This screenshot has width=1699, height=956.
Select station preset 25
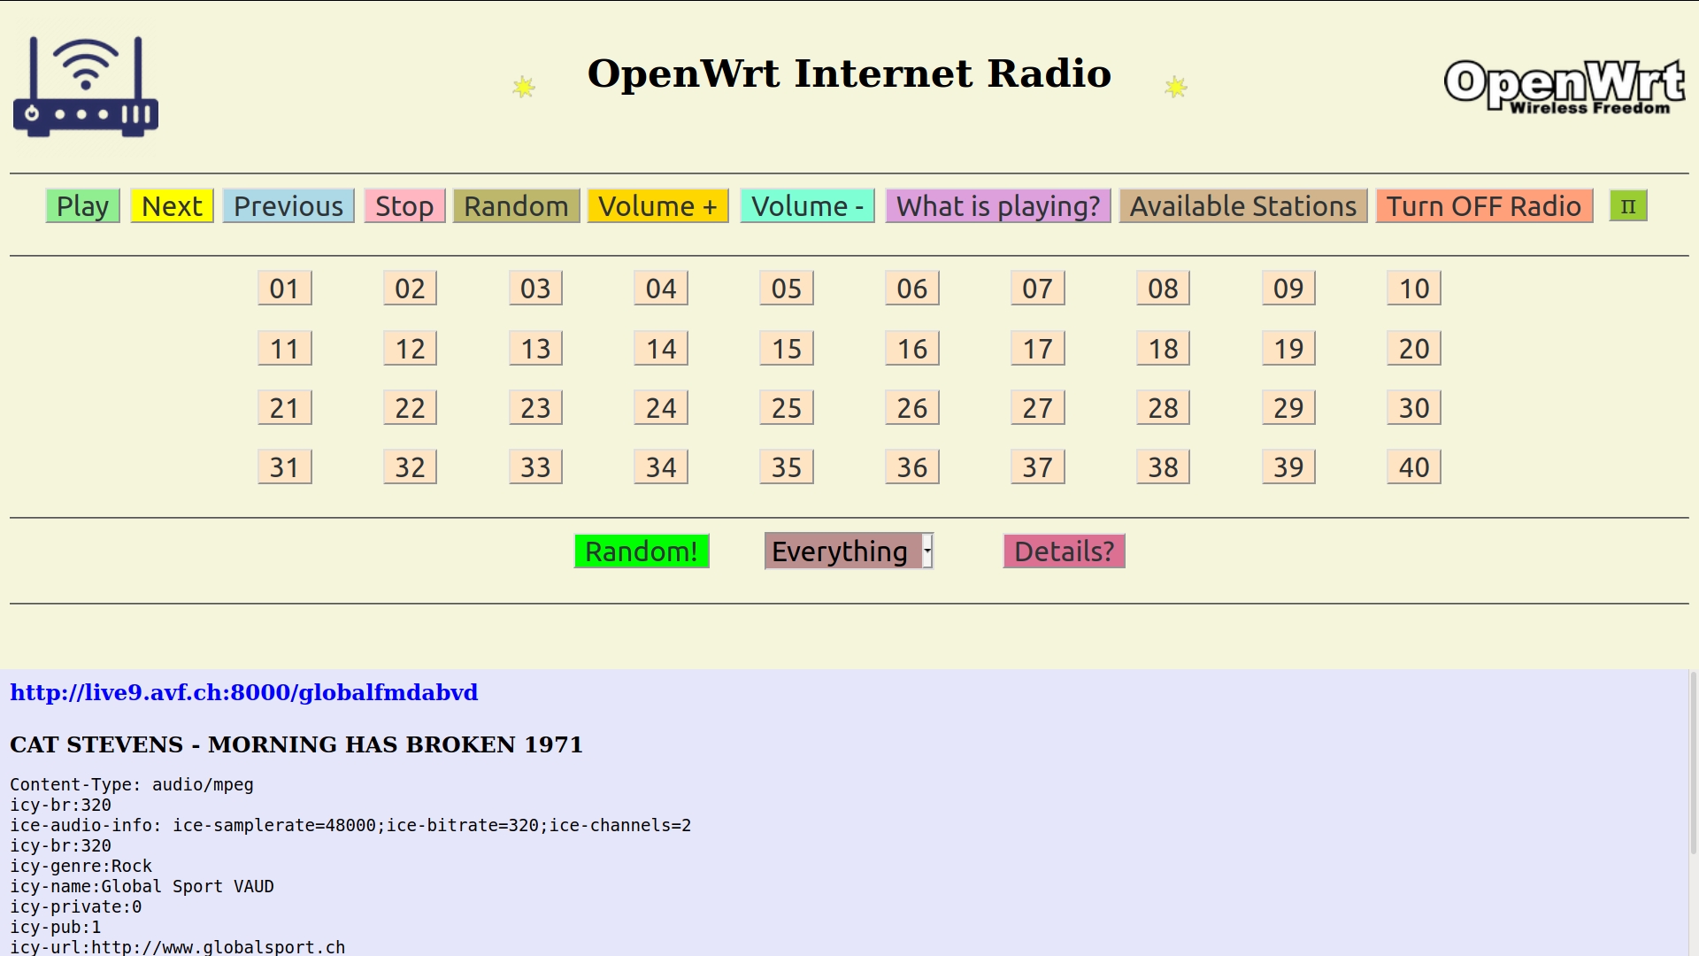[x=786, y=408]
